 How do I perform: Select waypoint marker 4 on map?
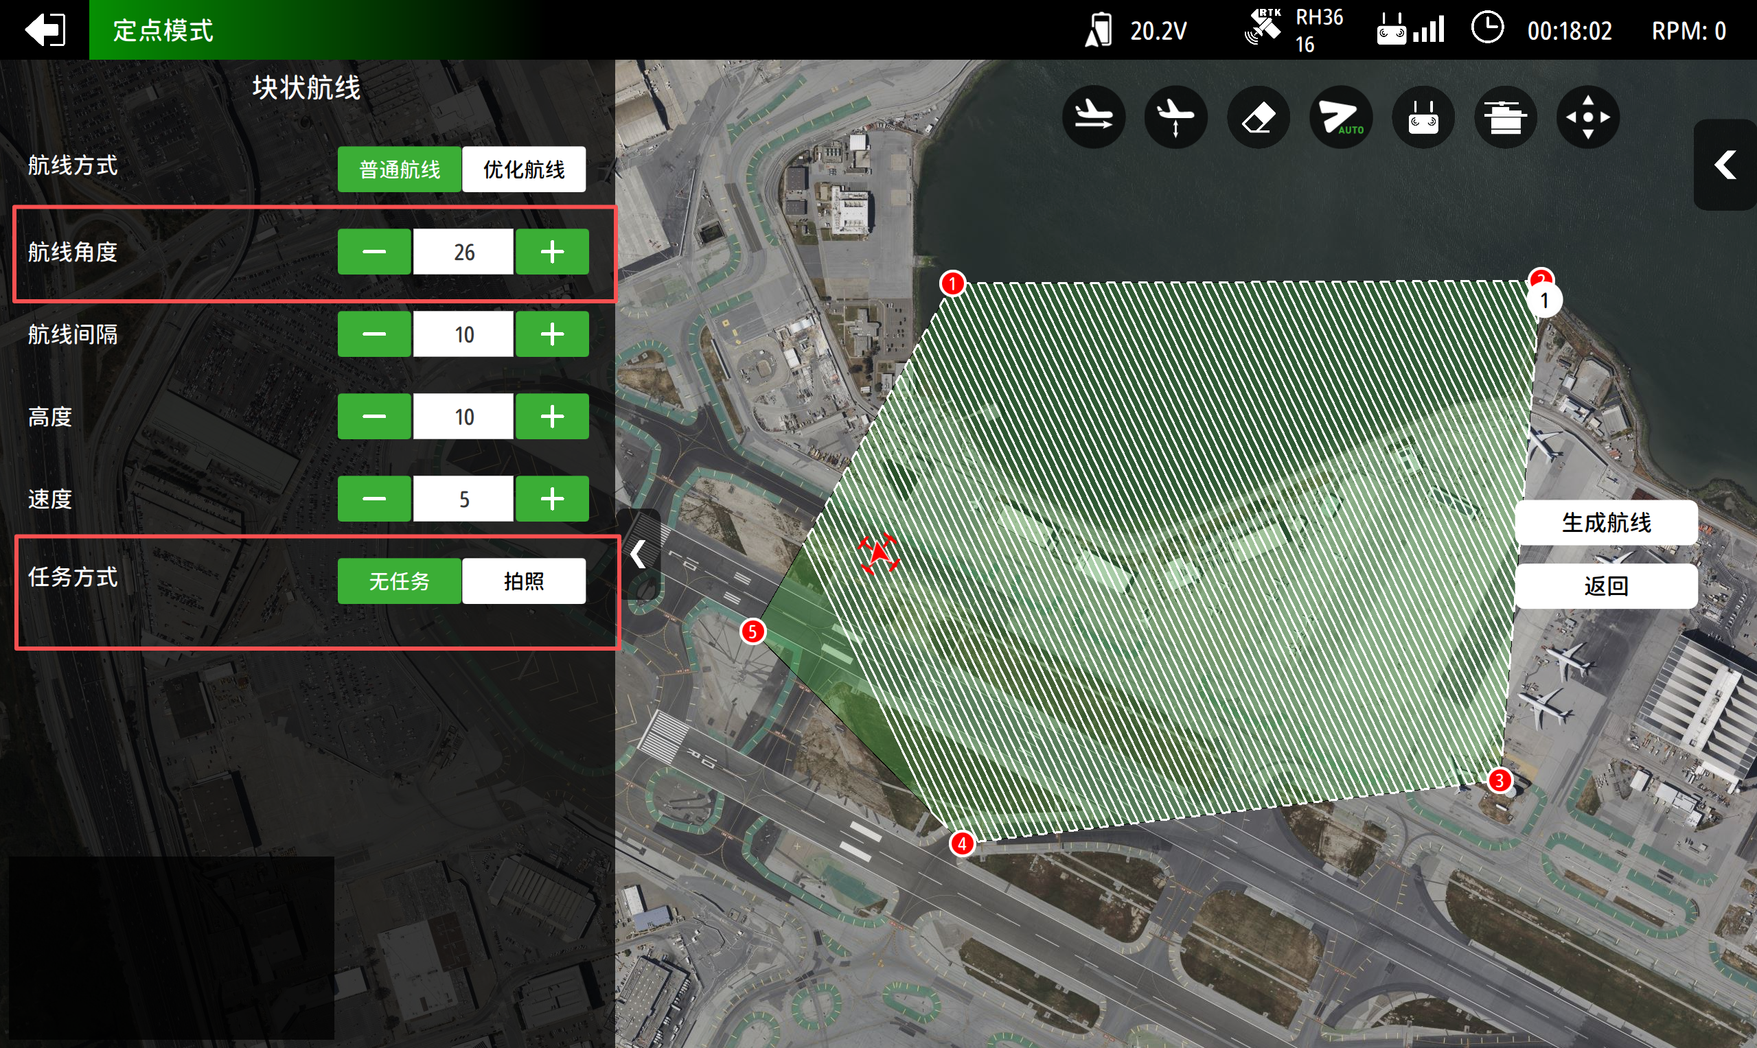point(961,843)
